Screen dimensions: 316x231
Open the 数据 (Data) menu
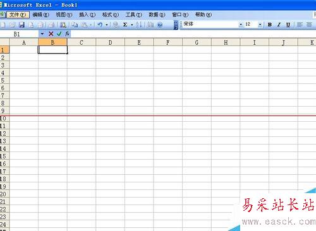click(x=157, y=15)
